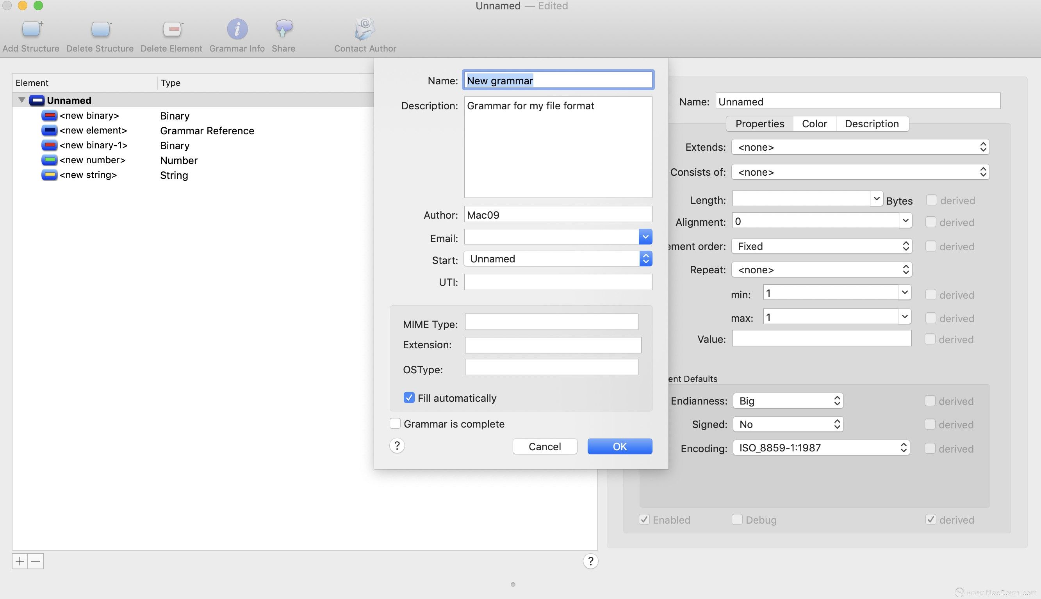Click the Contact Author mail icon
Image resolution: width=1041 pixels, height=599 pixels.
pyautogui.click(x=364, y=29)
